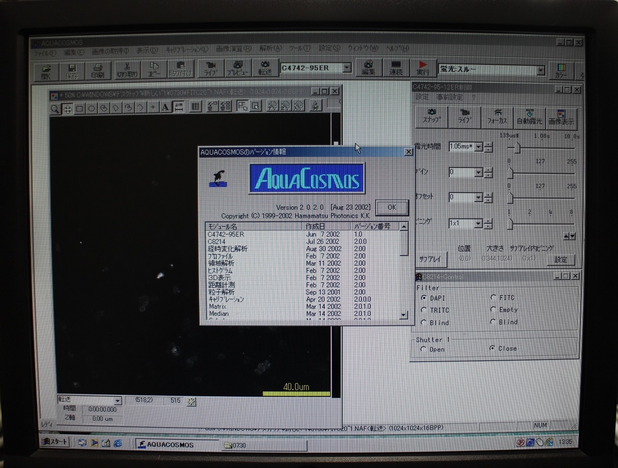The image size is (618, 468).
Task: Select the ellipse region tool
Action: point(92,109)
